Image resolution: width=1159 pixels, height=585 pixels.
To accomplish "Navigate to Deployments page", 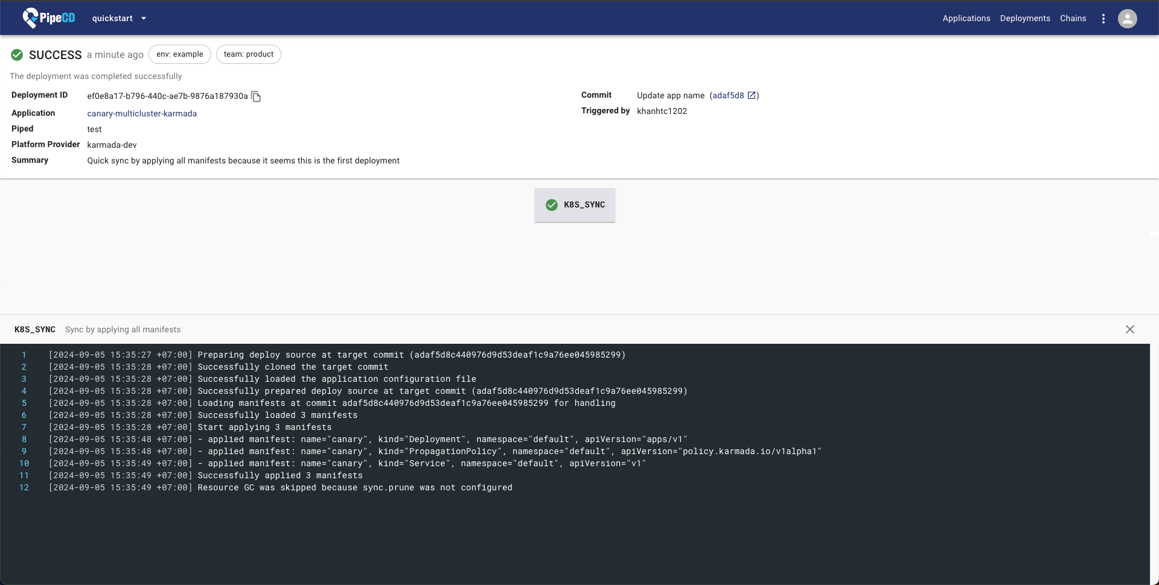I will coord(1024,19).
